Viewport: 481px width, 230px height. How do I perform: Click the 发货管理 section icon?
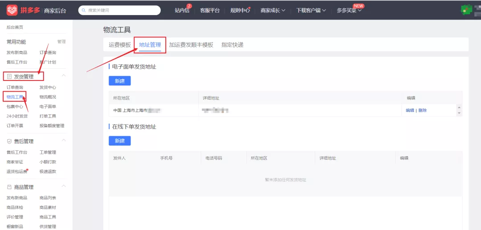coord(9,77)
